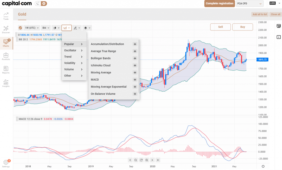Zoom out using the magnifier minus icon

point(135,160)
